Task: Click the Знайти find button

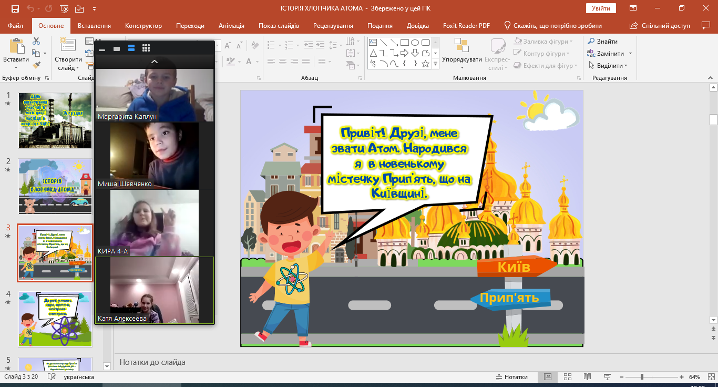Action: (602, 42)
